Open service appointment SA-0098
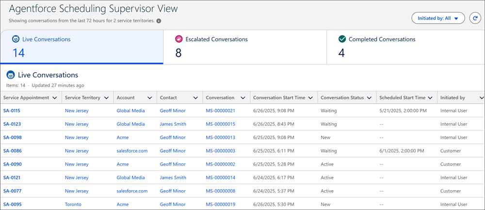The width and height of the screenshot is (485, 210). click(13, 137)
